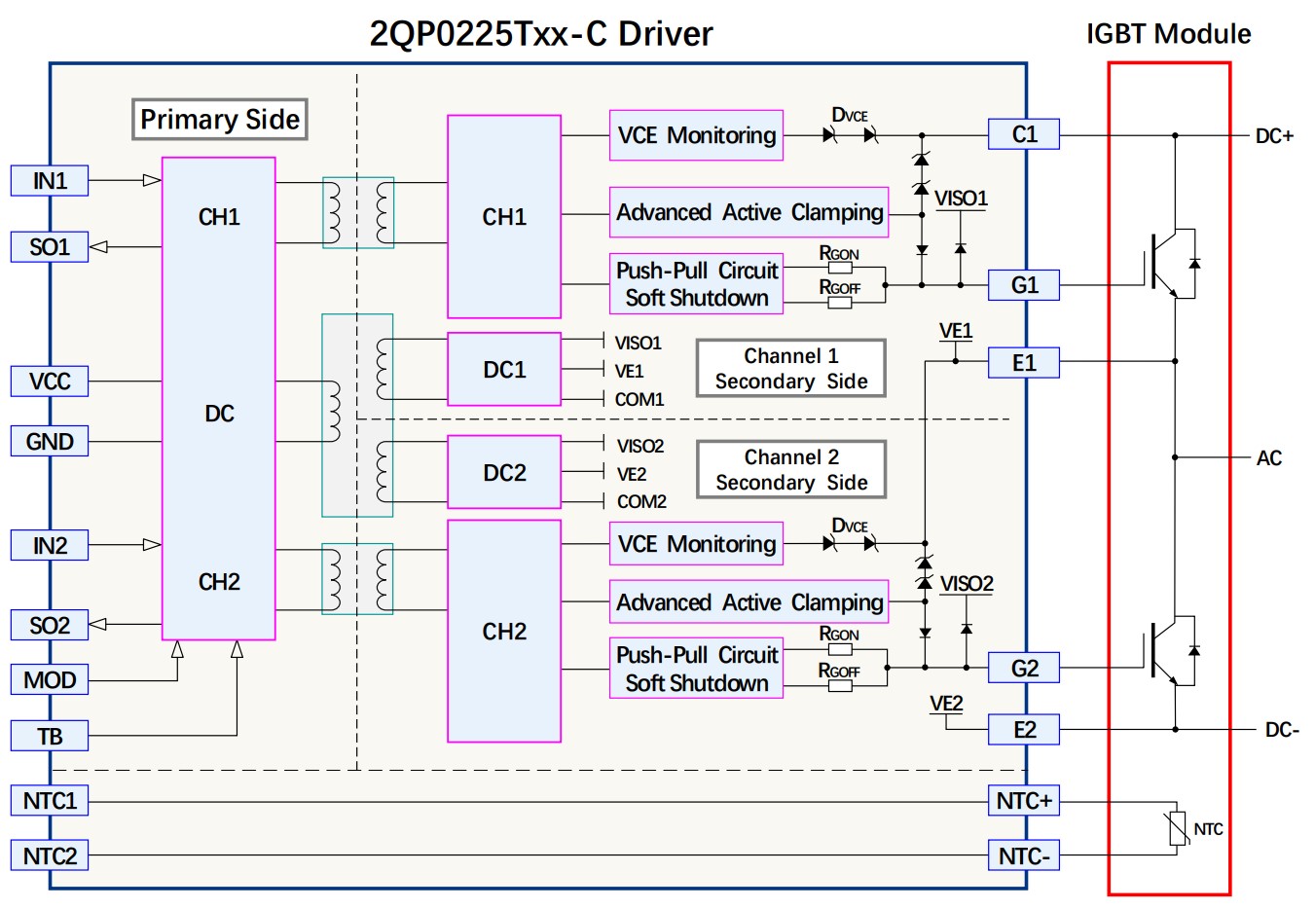Select the G2 gate terminal box
Viewport: 1315px width, 909px height.
tap(1024, 669)
